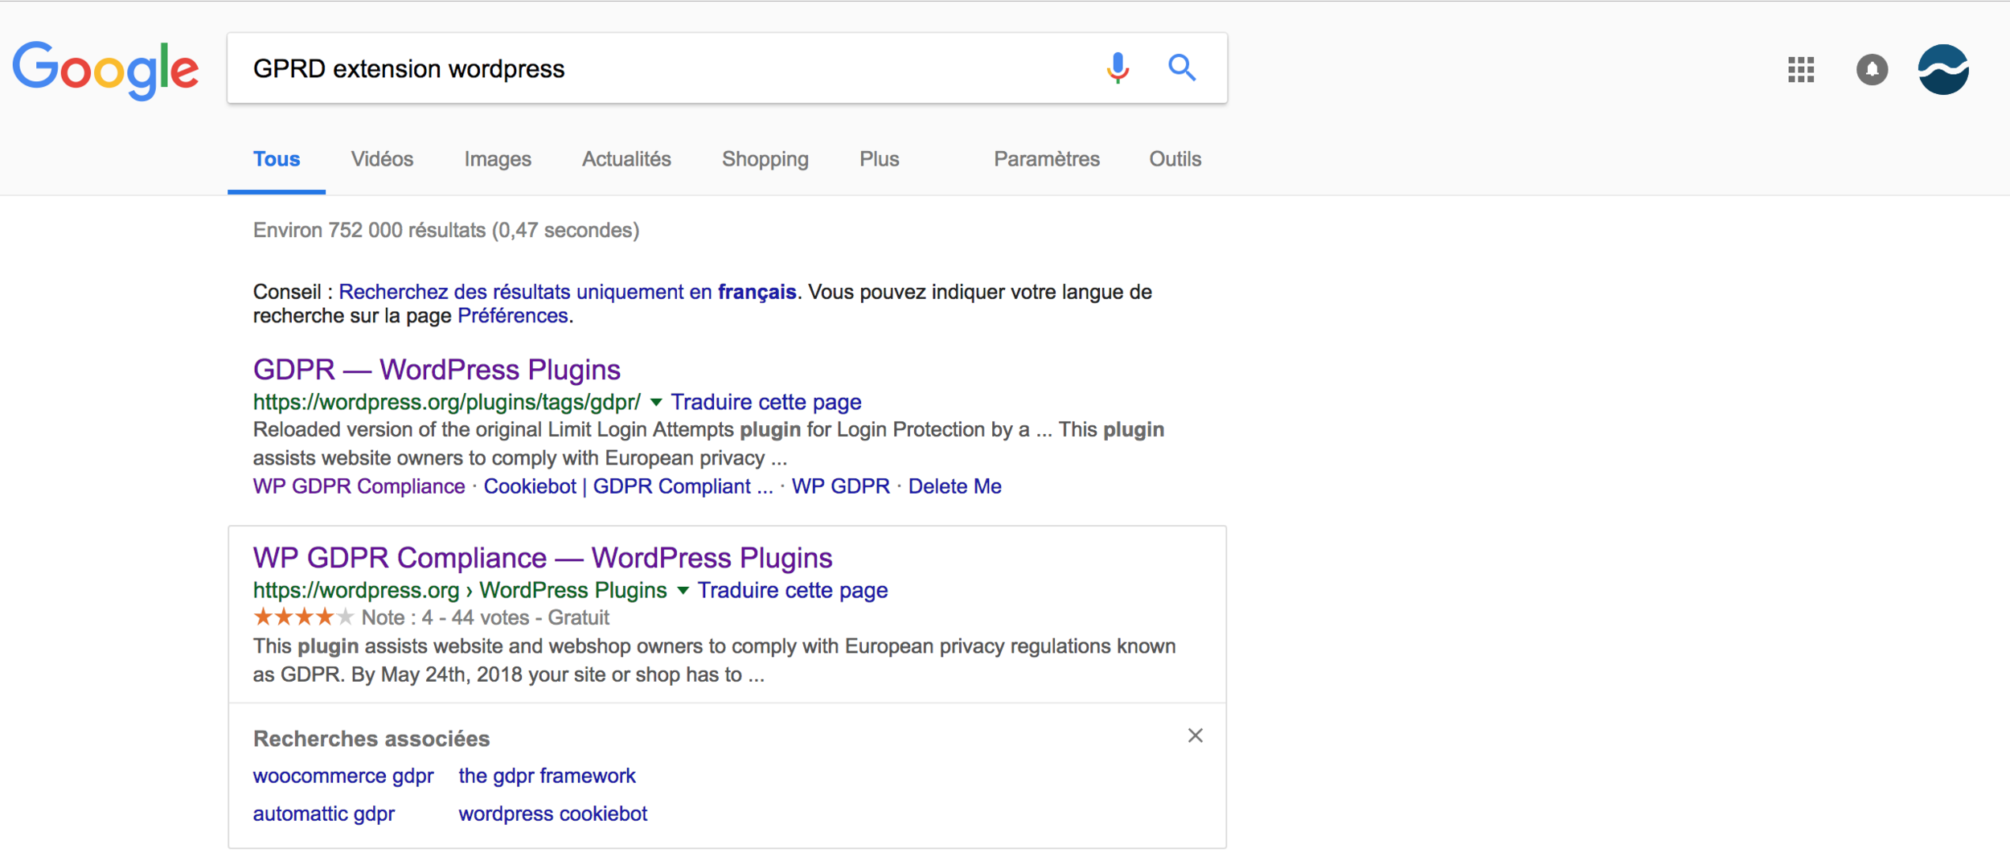The image size is (2010, 865).
Task: Select the Tous tab
Action: [277, 159]
